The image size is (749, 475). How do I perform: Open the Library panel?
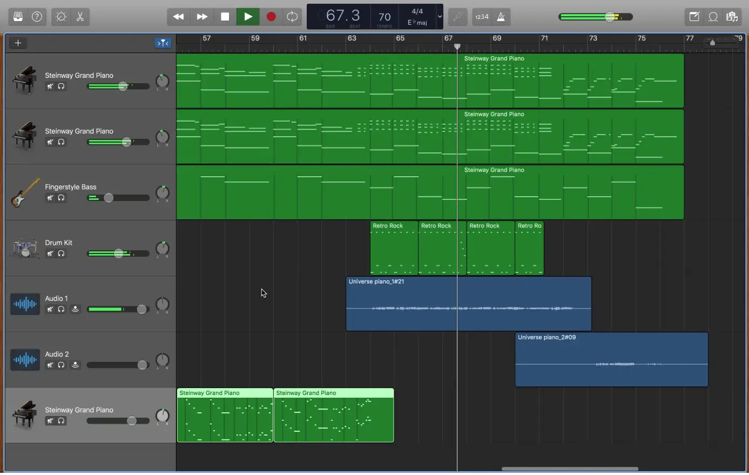[18, 17]
